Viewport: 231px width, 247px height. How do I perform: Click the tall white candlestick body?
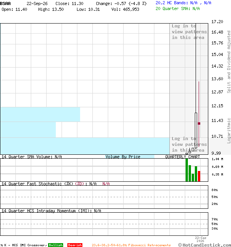196,130
